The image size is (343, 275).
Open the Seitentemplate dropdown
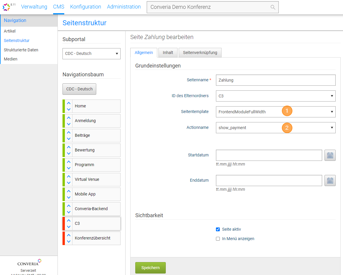[276, 112]
